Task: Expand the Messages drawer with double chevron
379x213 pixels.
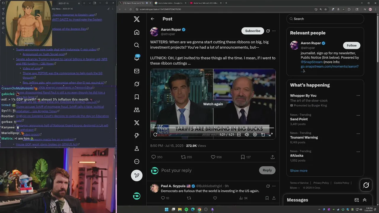Action: (x=364, y=200)
